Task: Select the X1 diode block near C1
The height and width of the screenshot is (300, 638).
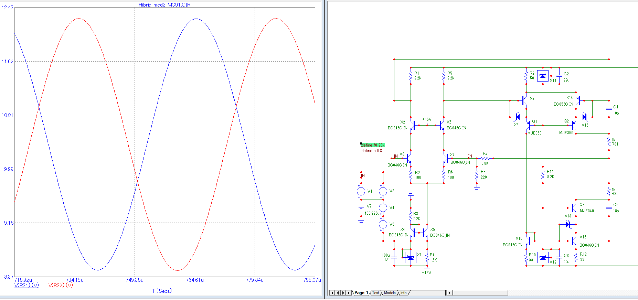Action: (411, 257)
